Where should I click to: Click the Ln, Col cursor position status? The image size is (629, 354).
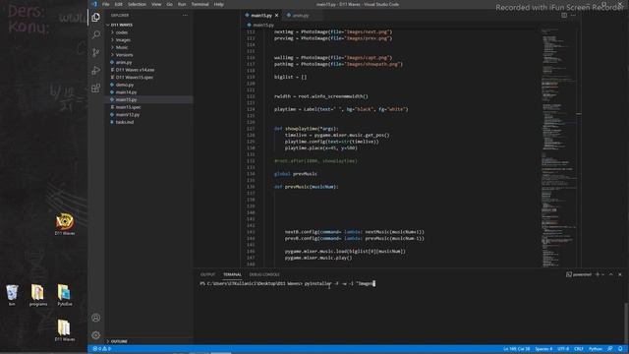[x=517, y=349]
